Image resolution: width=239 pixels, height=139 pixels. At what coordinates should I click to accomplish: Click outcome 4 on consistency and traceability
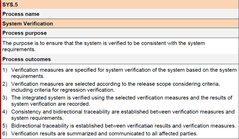point(123,115)
